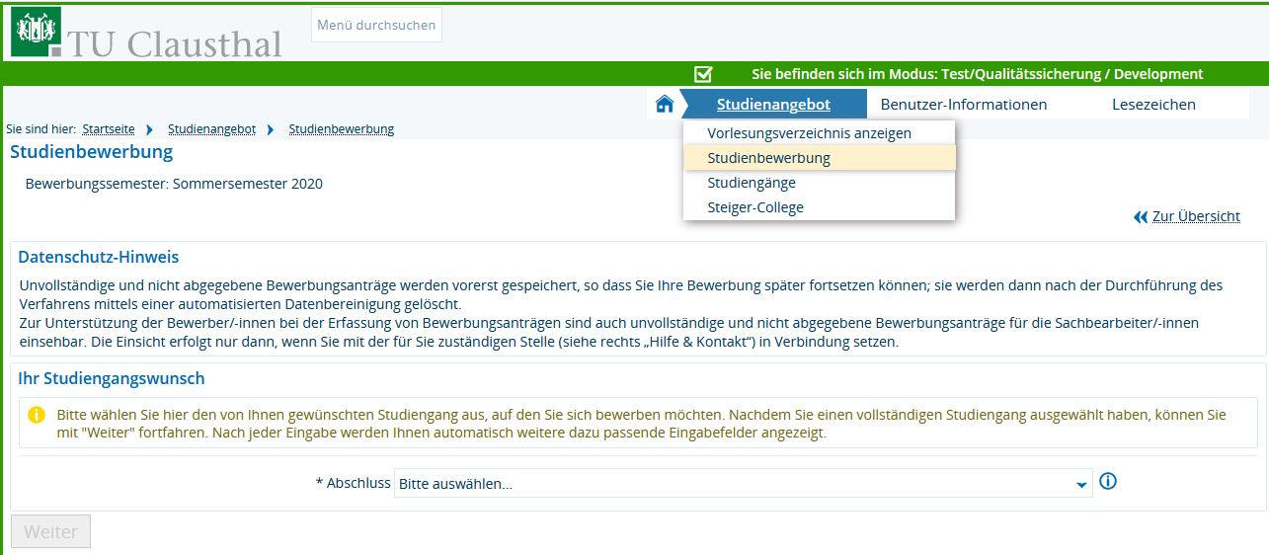Screen dimensions: 1269x555
Task: Click the yellow hint icon in Studiengangswunsch
Action: click(37, 415)
